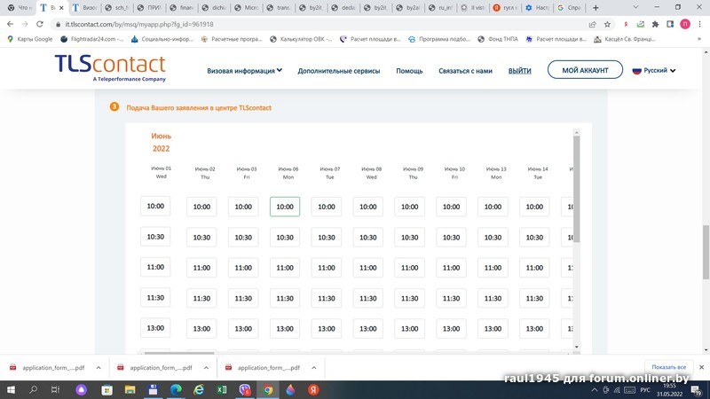
Task: Open Связаться с нами page
Action: 465,71
